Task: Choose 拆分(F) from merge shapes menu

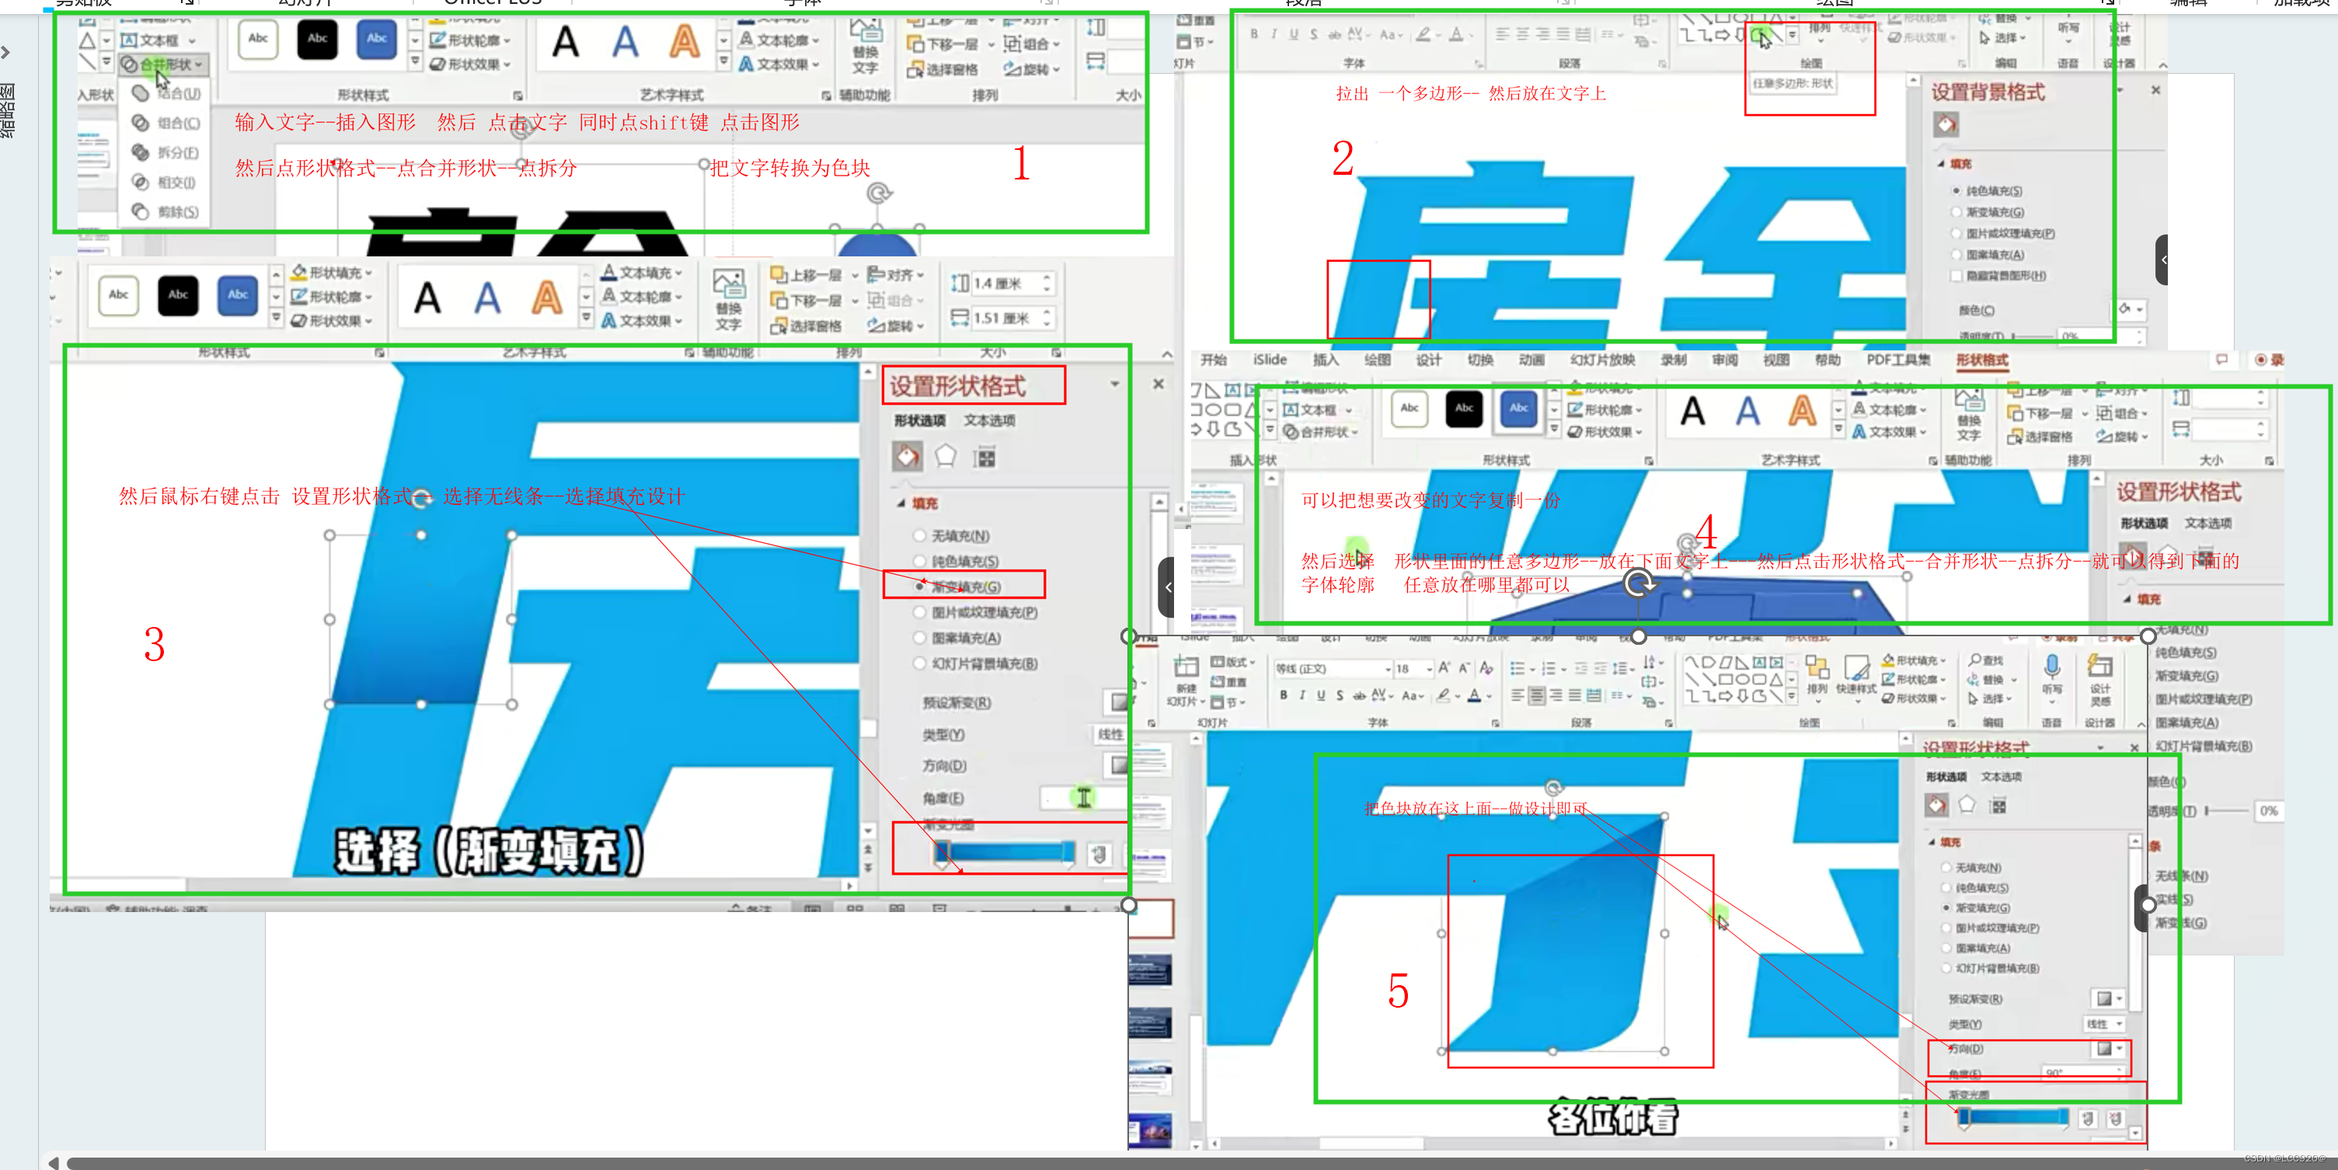Action: coord(168,152)
